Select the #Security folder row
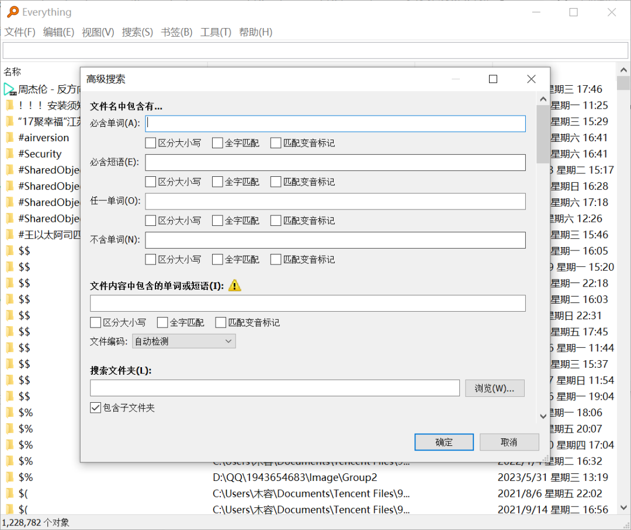 (x=40, y=154)
